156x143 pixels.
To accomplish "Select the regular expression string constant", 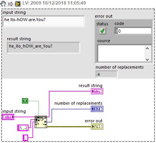I will click(23, 128).
